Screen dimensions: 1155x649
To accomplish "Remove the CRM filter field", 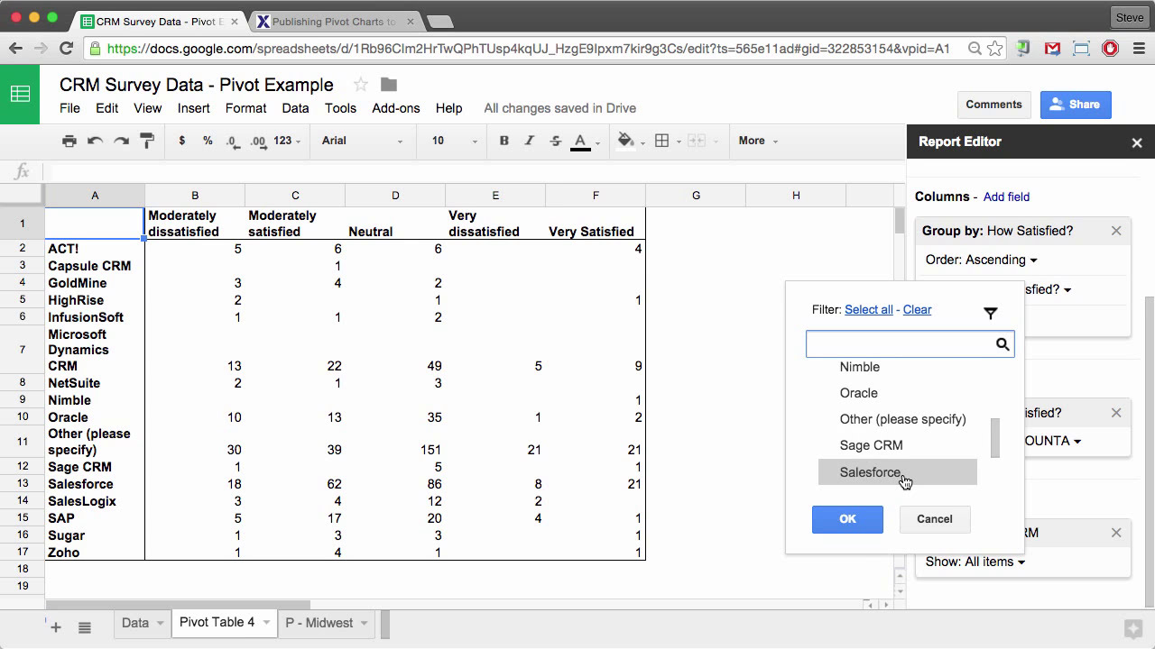I will click(x=1116, y=533).
